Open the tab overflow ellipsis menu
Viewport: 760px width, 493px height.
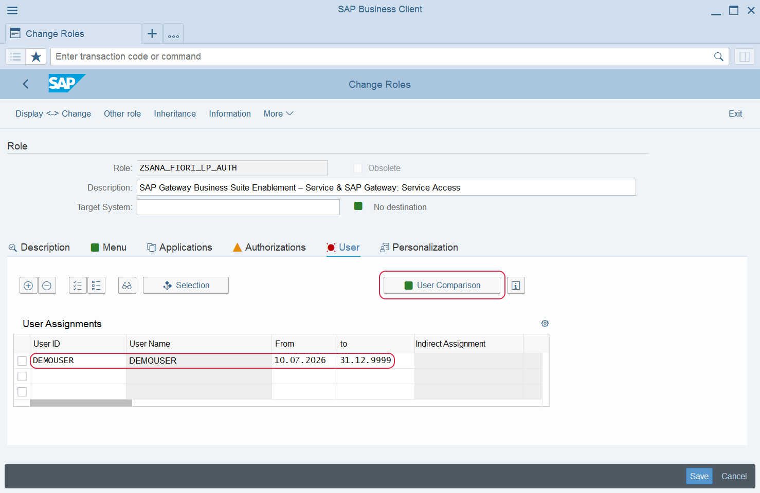173,34
